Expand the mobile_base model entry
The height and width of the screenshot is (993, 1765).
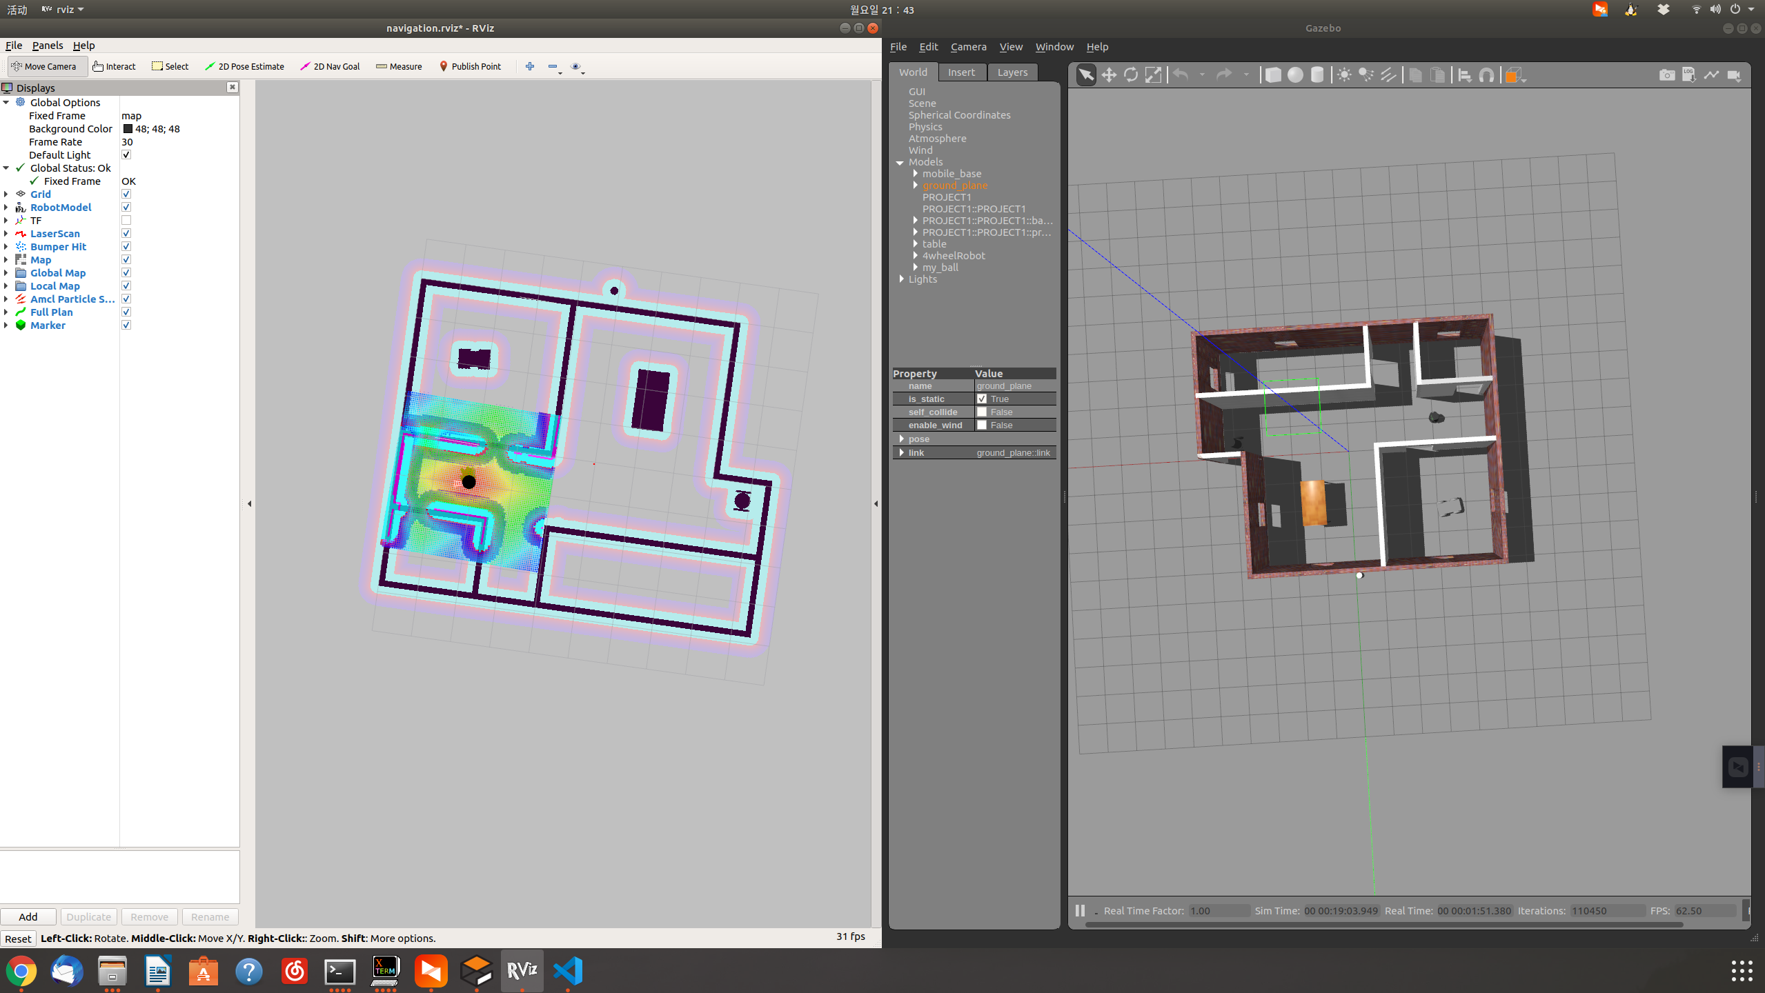pos(915,174)
